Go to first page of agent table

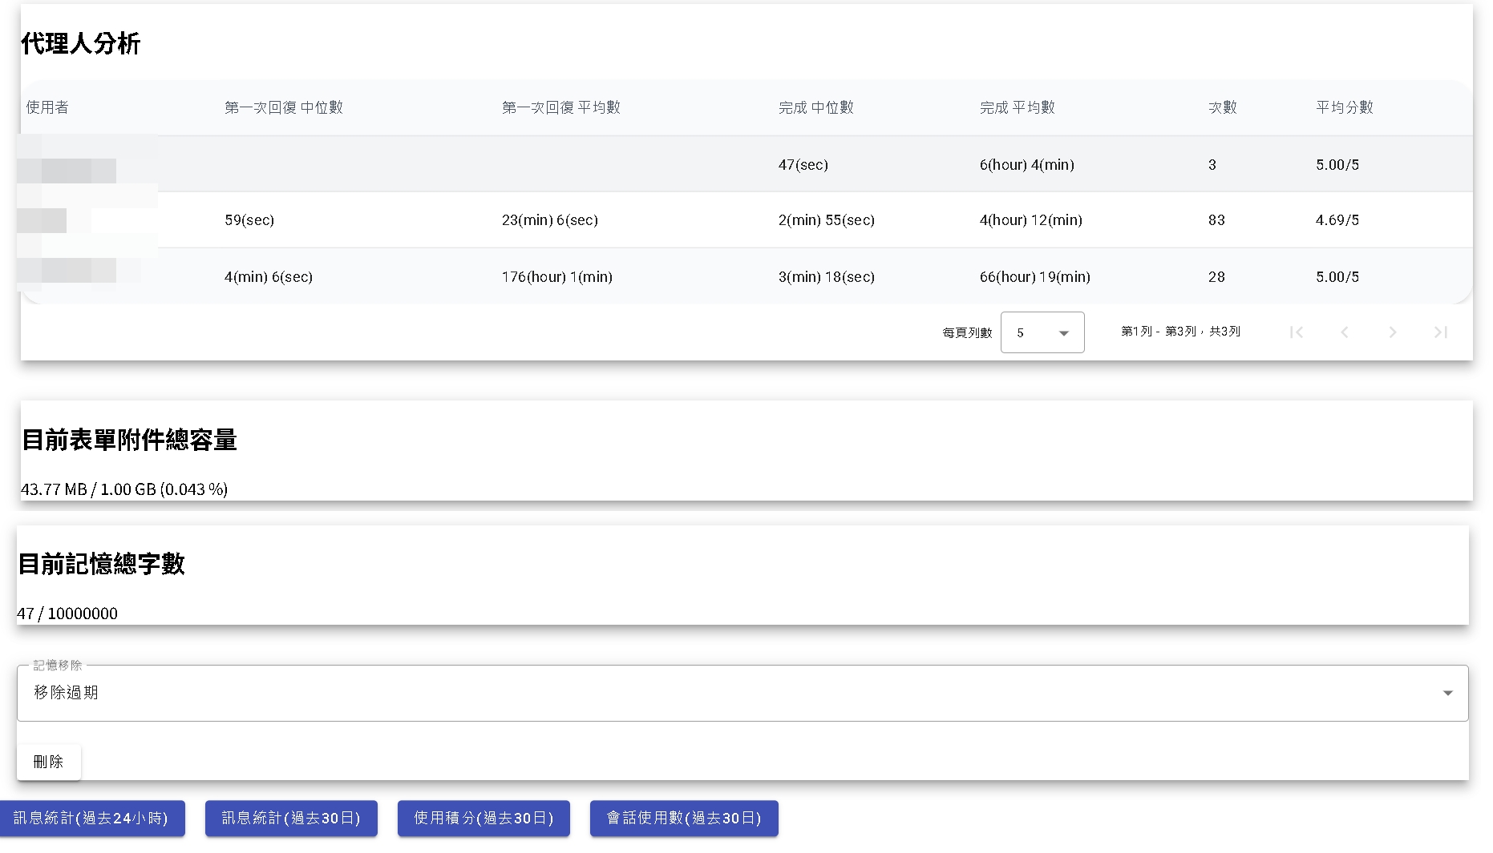[x=1296, y=332]
